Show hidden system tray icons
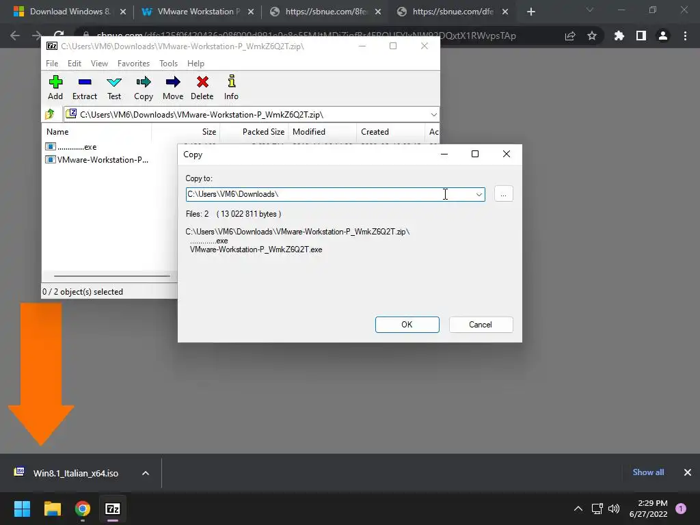 pos(578,509)
